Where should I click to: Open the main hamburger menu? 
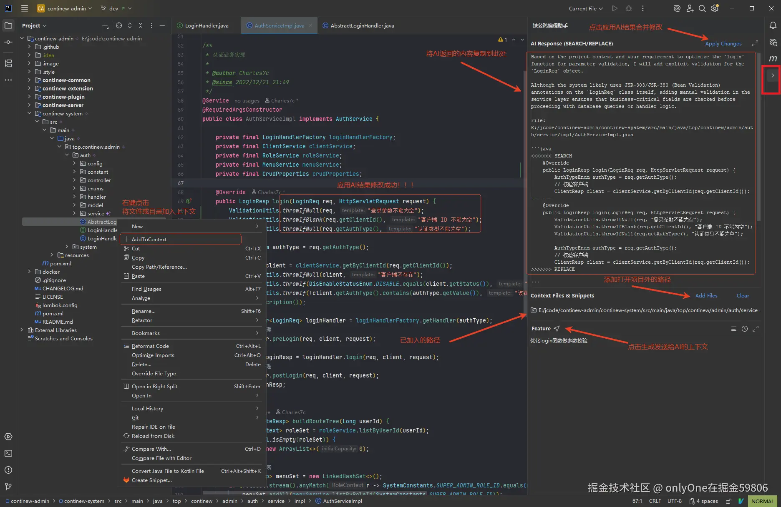tap(25, 8)
